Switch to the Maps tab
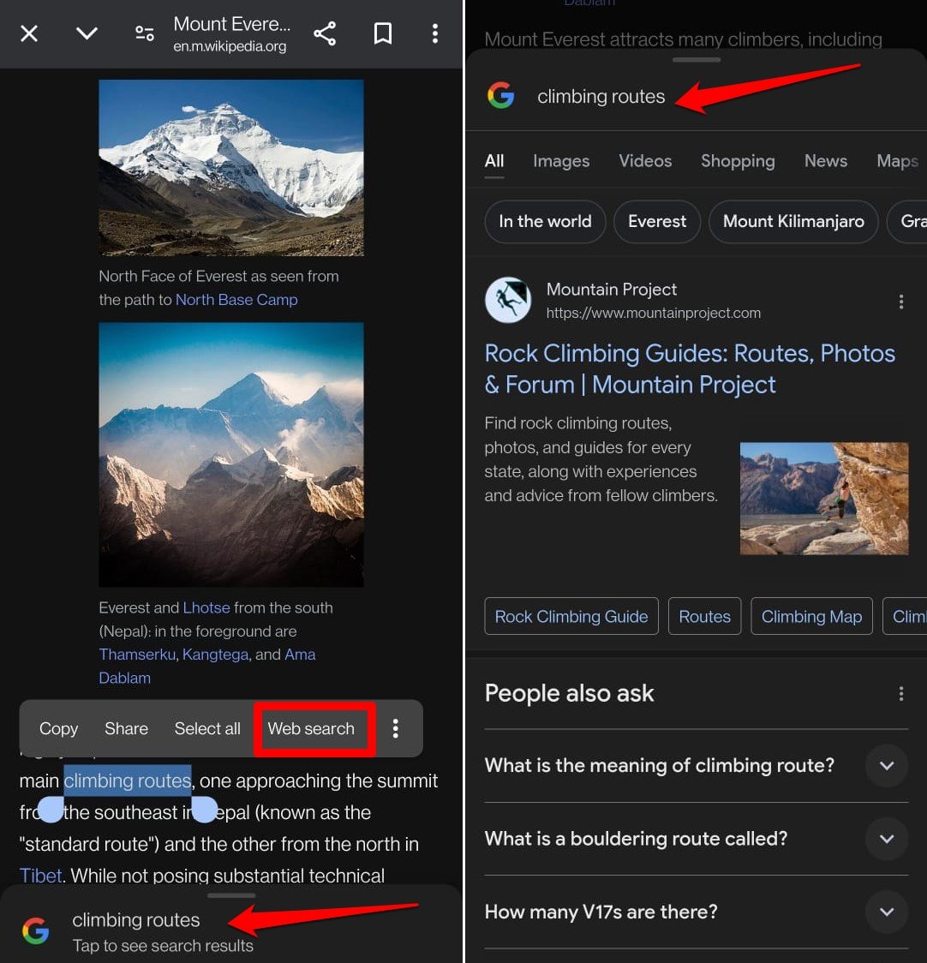927x963 pixels. click(898, 161)
